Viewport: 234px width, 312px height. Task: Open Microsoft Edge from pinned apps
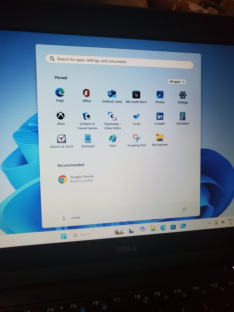pos(60,93)
